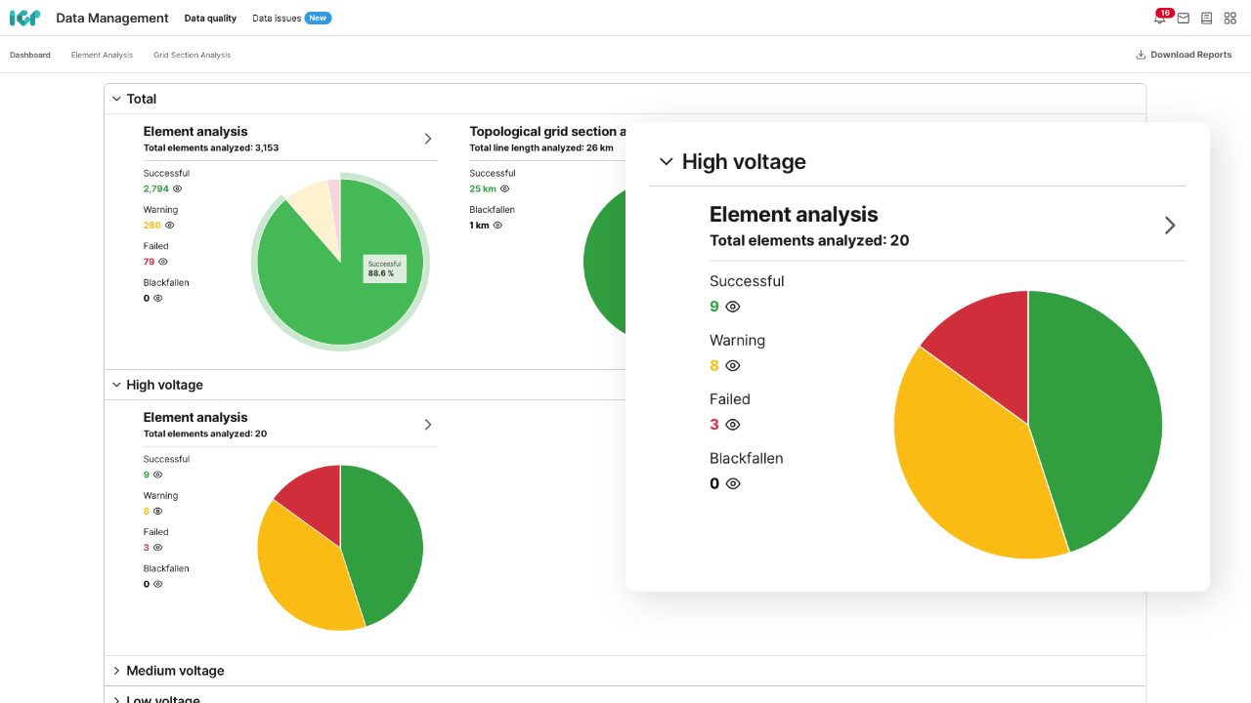Image resolution: width=1251 pixels, height=703 pixels.
Task: Expand the Medium voltage section
Action: click(x=117, y=671)
